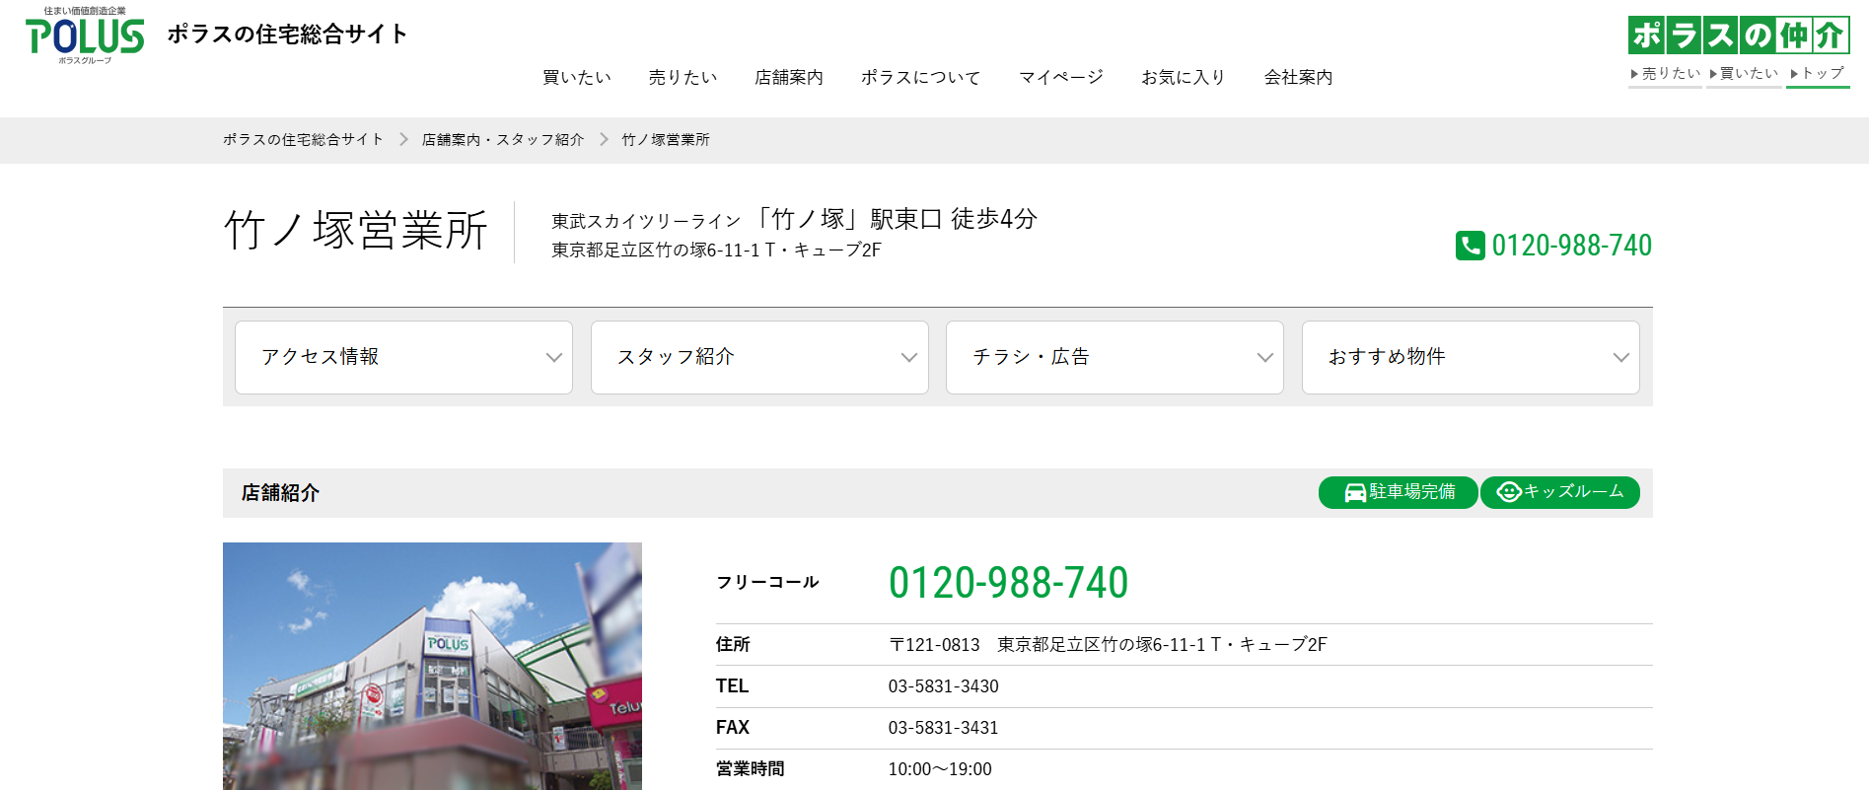Click the ポラスの住宅総合サイト header title
The image size is (1869, 790).
pyautogui.click(x=287, y=35)
